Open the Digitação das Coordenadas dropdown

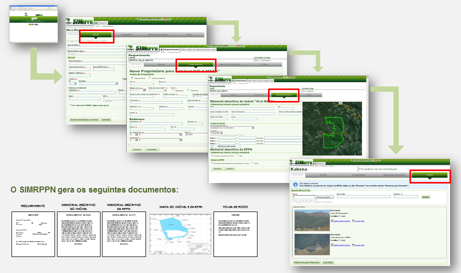232,128
